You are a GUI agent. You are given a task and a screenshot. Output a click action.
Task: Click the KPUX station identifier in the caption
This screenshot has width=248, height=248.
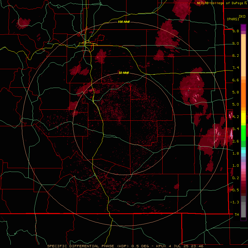(x=161, y=246)
